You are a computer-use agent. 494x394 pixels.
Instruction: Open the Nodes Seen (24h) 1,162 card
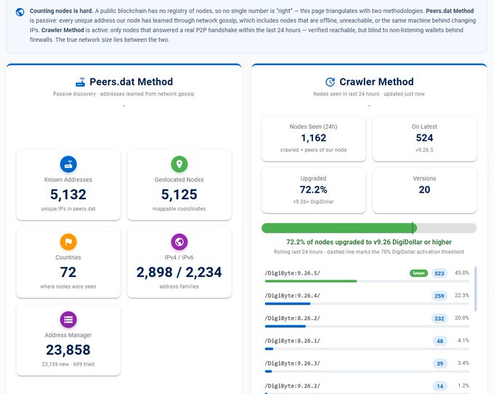click(314, 139)
